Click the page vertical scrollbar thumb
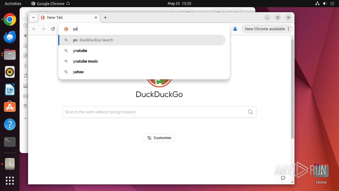The width and height of the screenshot is (339, 191). click(x=292, y=89)
